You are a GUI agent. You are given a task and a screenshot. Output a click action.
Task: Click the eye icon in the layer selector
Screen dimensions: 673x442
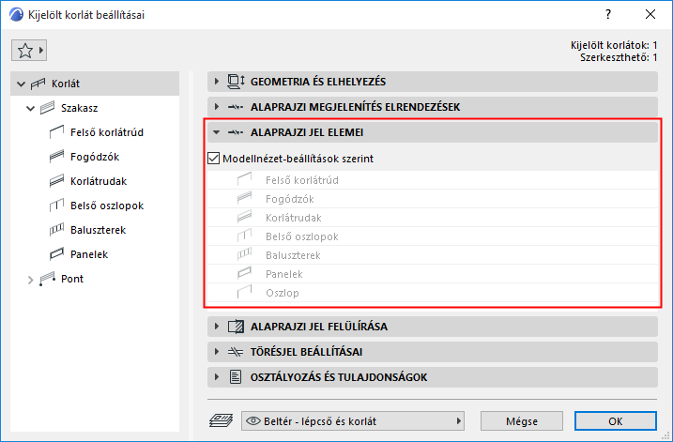[x=253, y=421]
